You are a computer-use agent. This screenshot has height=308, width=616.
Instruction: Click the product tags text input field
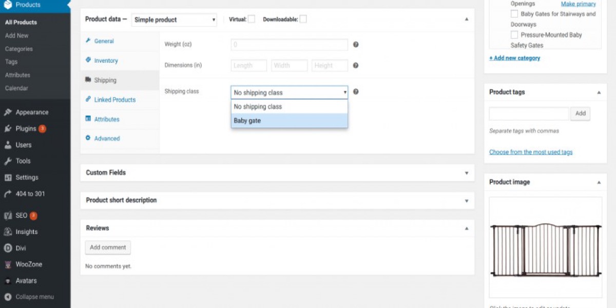529,113
